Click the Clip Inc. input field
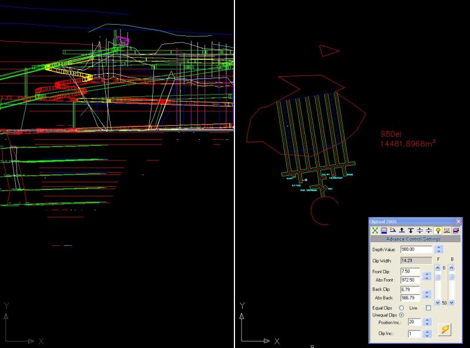Image resolution: width=470 pixels, height=348 pixels. (414, 334)
